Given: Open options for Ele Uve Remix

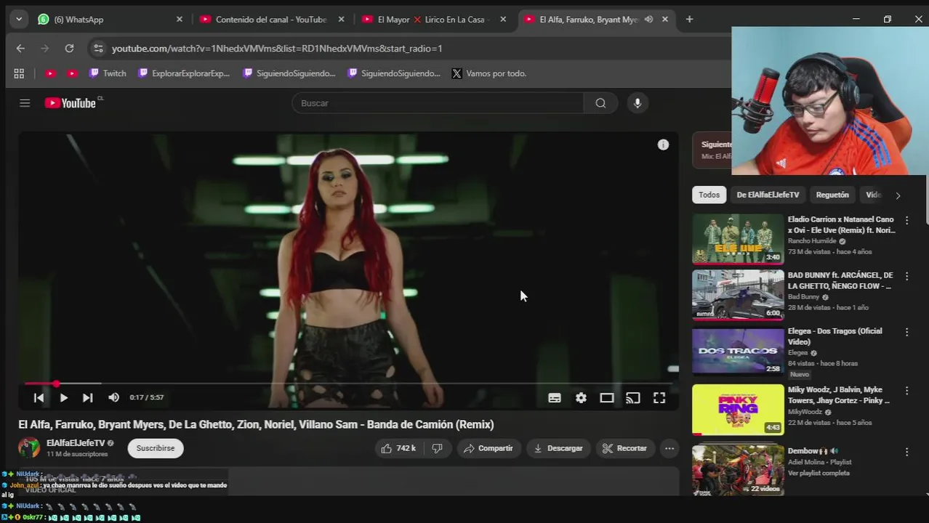Looking at the screenshot, I should tap(906, 220).
